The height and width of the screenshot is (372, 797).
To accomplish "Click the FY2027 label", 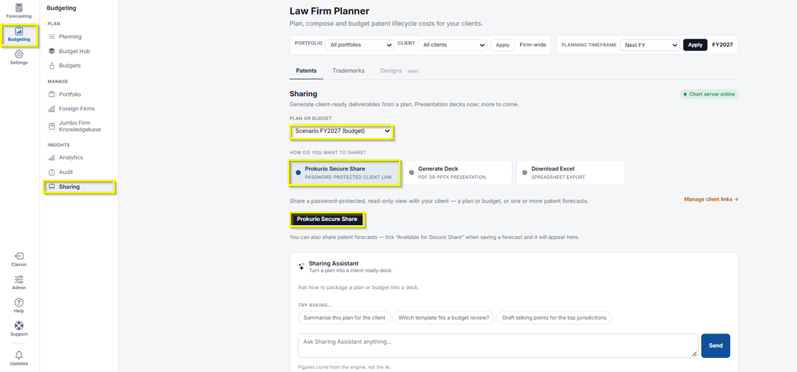I will pos(723,45).
